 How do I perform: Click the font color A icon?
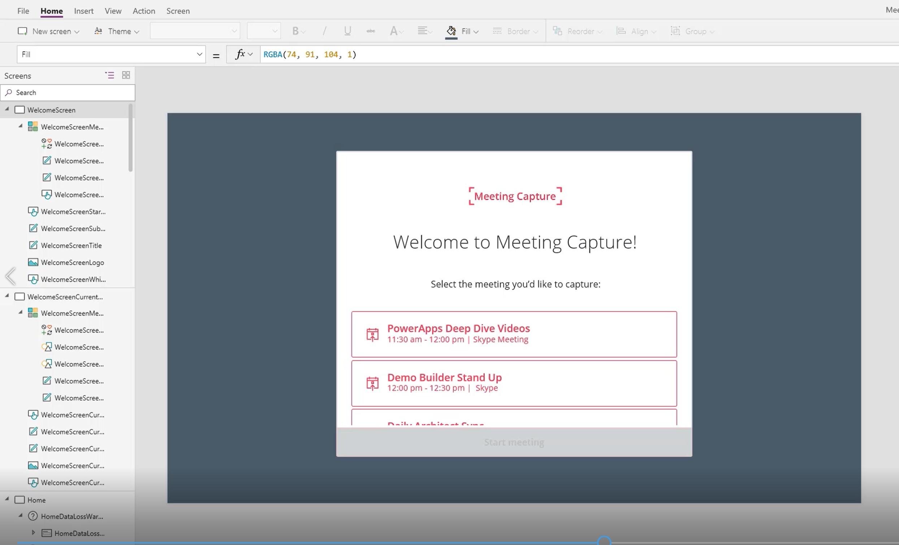(394, 31)
